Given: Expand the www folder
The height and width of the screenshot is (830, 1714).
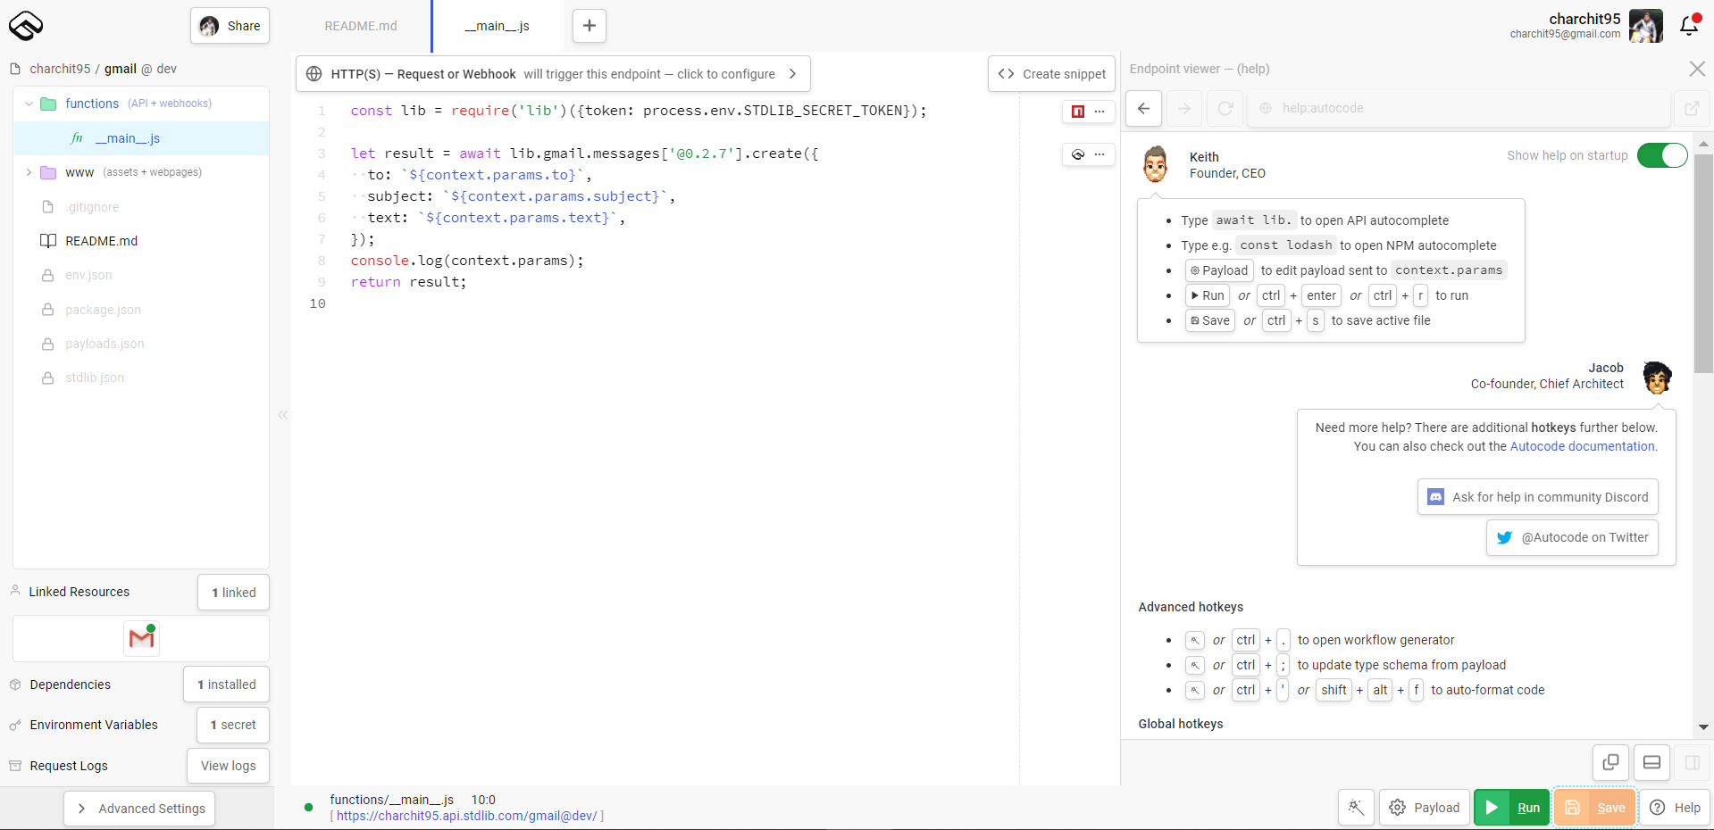Looking at the screenshot, I should 29,172.
